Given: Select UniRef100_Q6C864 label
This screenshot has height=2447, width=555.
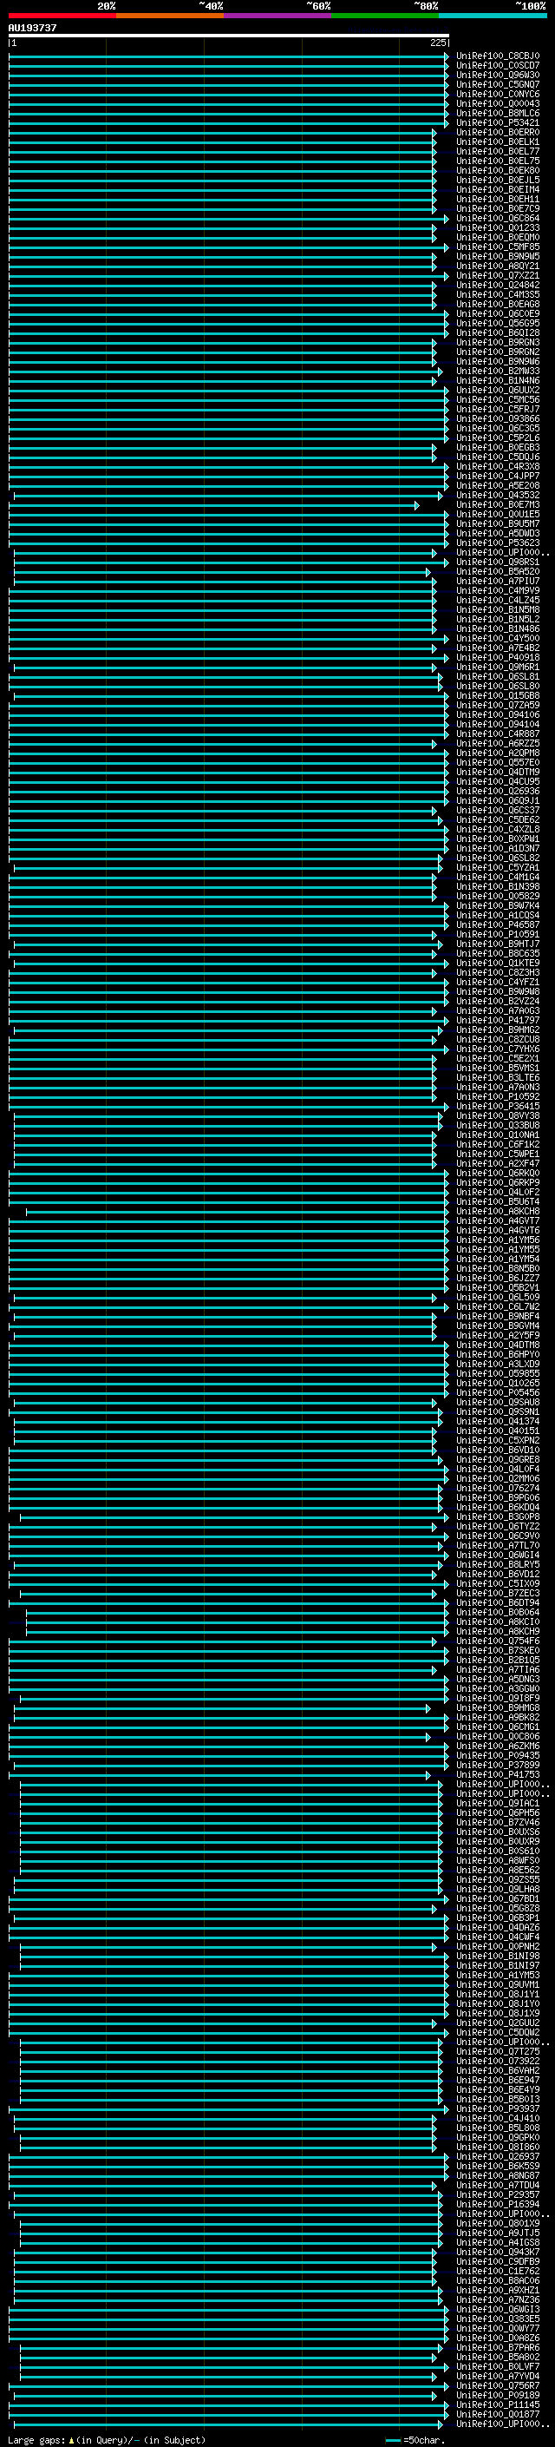Looking at the screenshot, I should point(498,219).
